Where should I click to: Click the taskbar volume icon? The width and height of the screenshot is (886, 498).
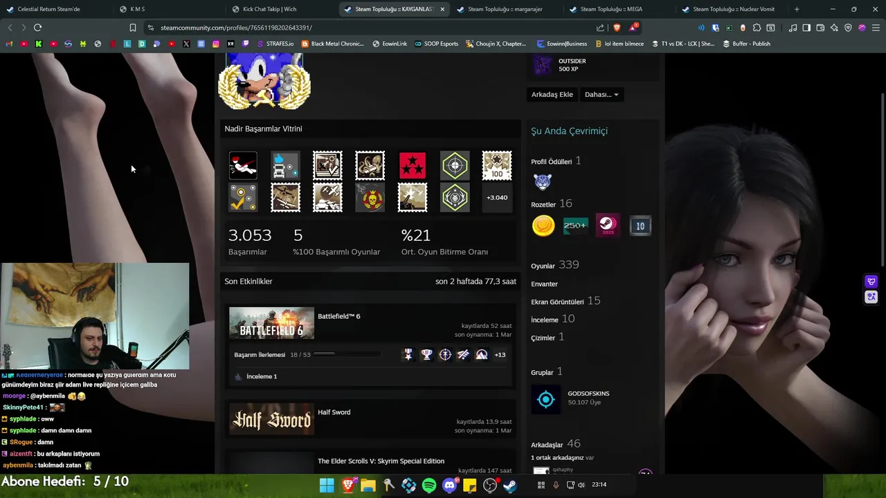tap(581, 485)
